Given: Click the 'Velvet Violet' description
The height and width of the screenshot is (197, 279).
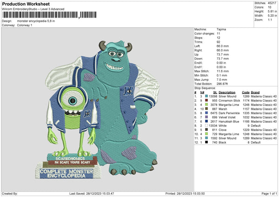Looking at the screenshot, I should (227, 118).
